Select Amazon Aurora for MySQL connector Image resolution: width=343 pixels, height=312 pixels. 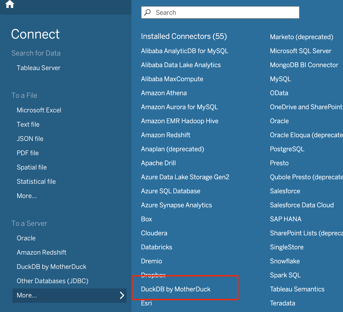tap(180, 107)
